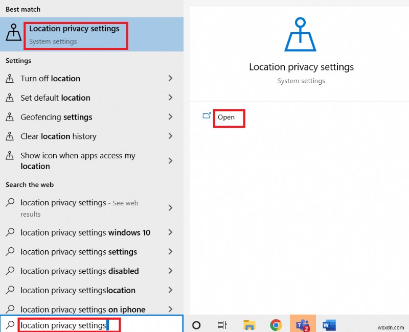Click Open in the preview pane
Viewport: 409px width, 332px height.
point(226,117)
